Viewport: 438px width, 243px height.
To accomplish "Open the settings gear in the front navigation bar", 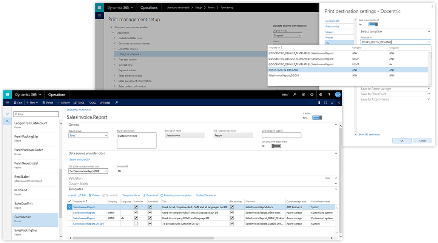I will 321,95.
